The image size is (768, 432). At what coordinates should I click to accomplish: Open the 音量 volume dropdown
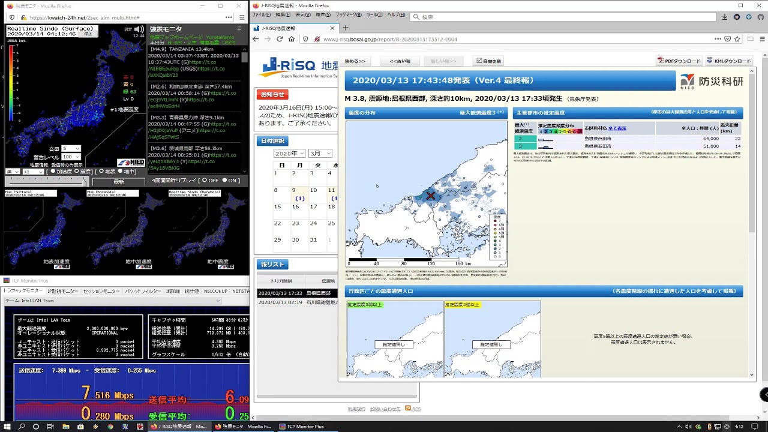click(71, 148)
